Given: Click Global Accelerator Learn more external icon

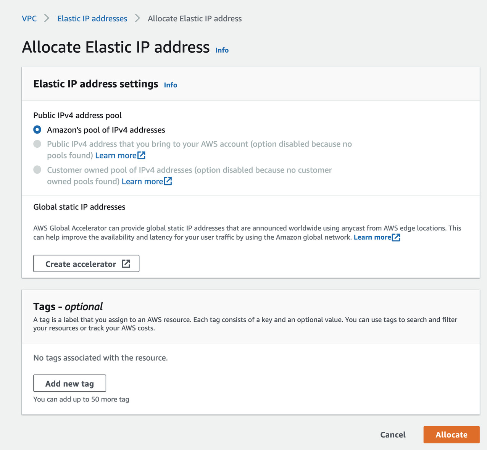Looking at the screenshot, I should 397,237.
